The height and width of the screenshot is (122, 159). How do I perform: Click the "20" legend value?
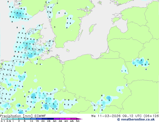[43, 121]
